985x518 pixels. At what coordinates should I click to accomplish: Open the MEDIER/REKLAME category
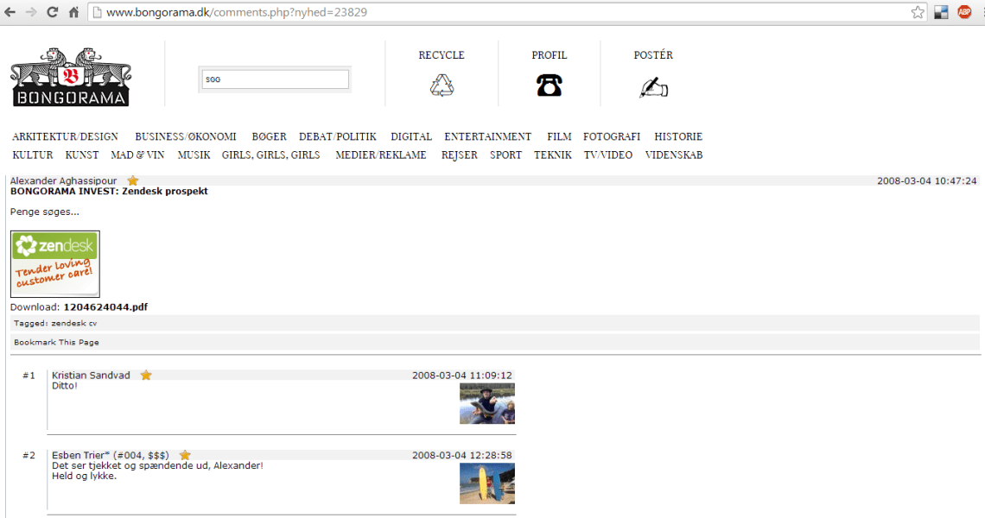pyautogui.click(x=380, y=155)
